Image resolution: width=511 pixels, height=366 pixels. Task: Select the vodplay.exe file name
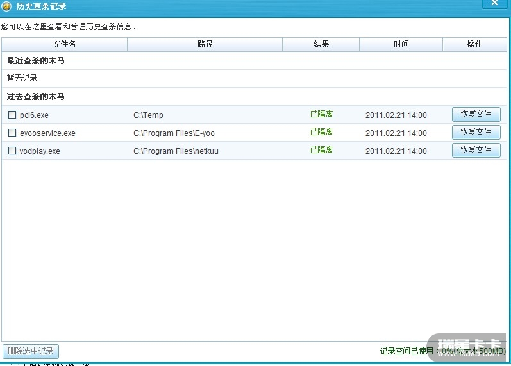point(40,151)
